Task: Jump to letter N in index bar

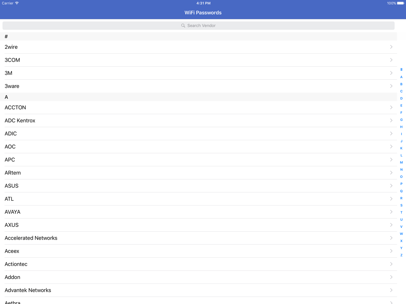Action: click(x=401, y=170)
